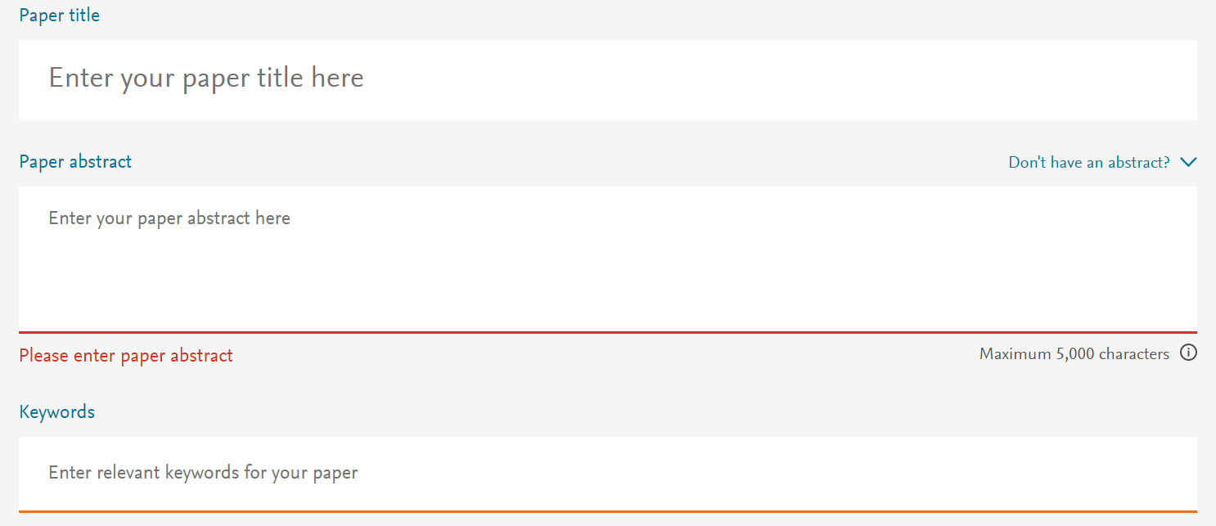Viewport: 1216px width, 526px height.
Task: Select the "Enter your paper title here" placeholder
Action: pyautogui.click(x=206, y=78)
